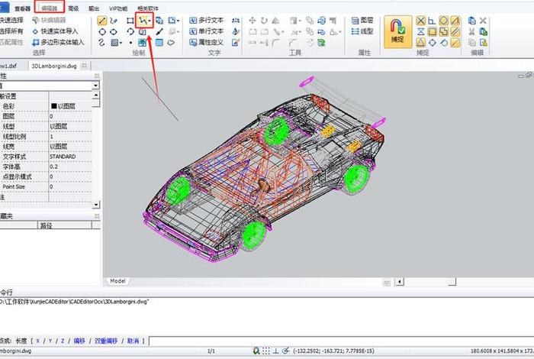Viewport: 534px width, 359px height.
Task: Open the polyline tool dropdown arrow
Action: pyautogui.click(x=150, y=21)
